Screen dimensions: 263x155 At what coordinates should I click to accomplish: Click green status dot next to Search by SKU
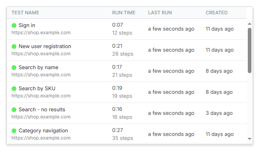pyautogui.click(x=14, y=89)
